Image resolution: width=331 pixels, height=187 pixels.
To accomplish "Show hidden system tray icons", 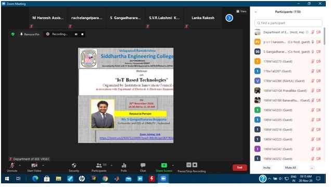I will point(270,179).
